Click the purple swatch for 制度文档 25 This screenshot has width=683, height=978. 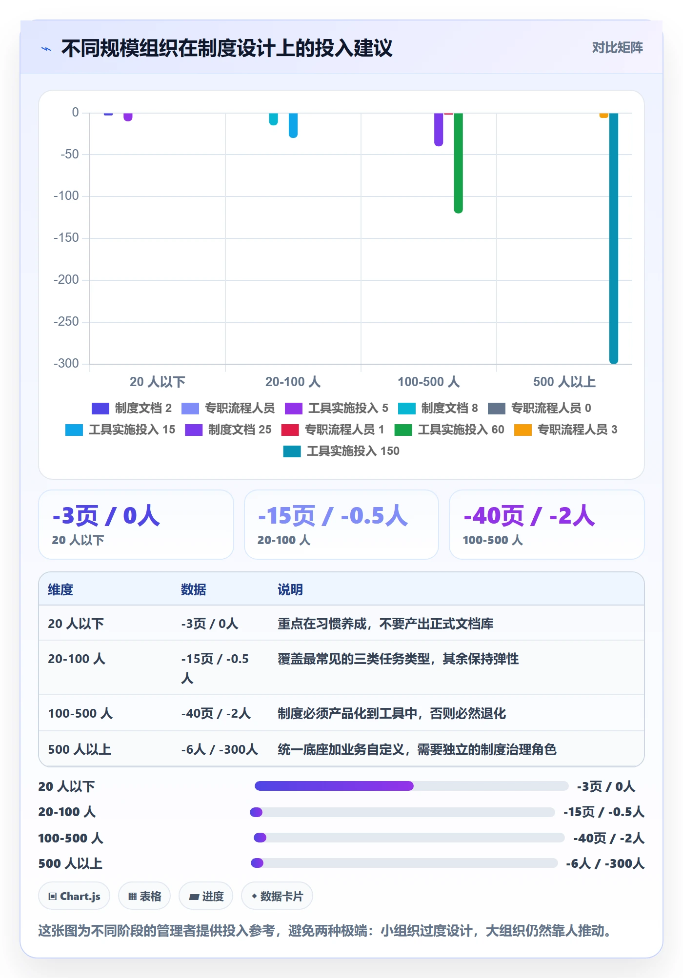(194, 430)
